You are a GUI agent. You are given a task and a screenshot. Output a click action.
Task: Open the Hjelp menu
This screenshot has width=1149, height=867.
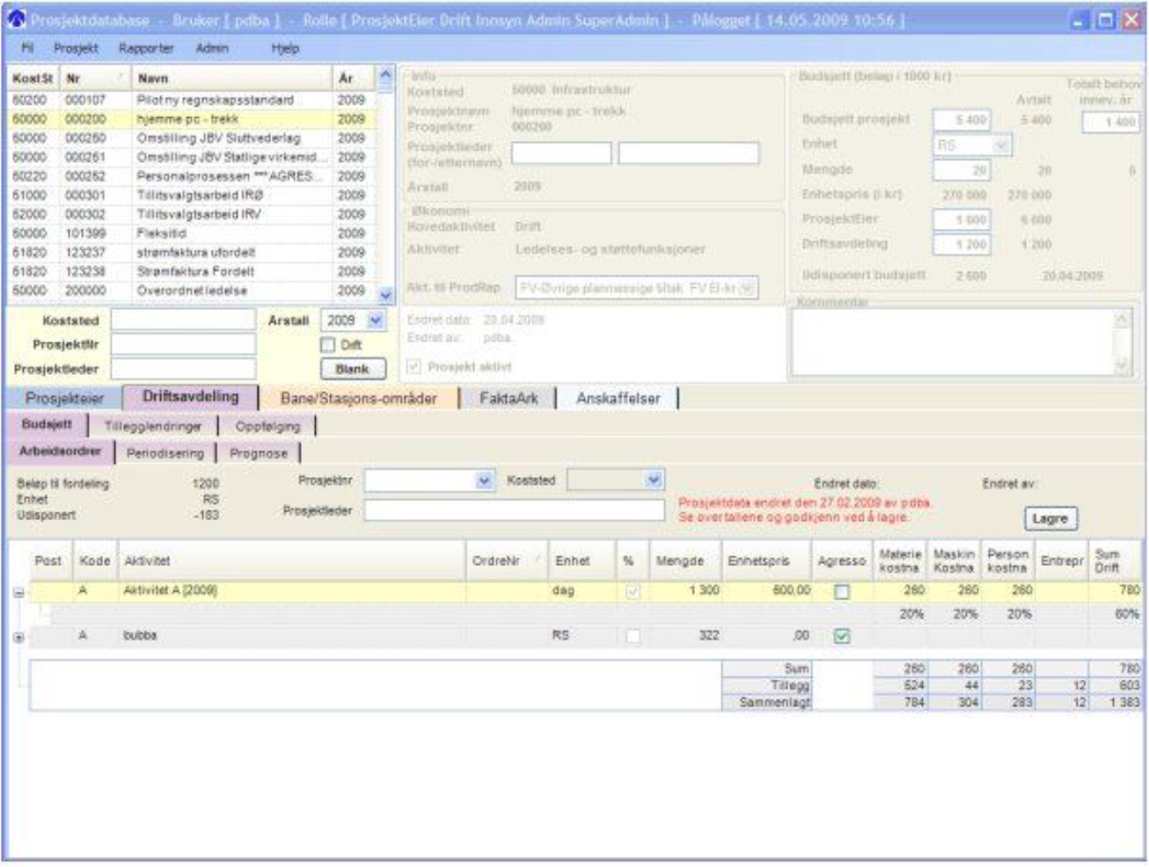click(285, 48)
